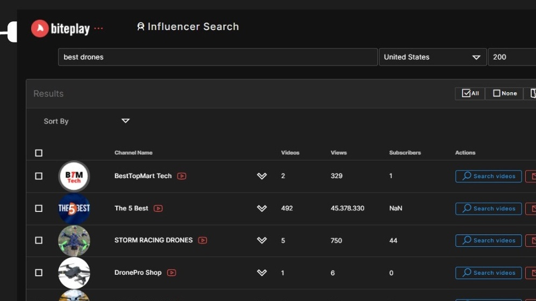Screen dimensions: 536x301
Task: Click the All selection button
Action: click(x=470, y=93)
